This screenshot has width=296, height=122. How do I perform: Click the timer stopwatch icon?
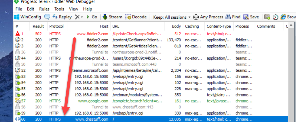pyautogui.click(x=275, y=17)
